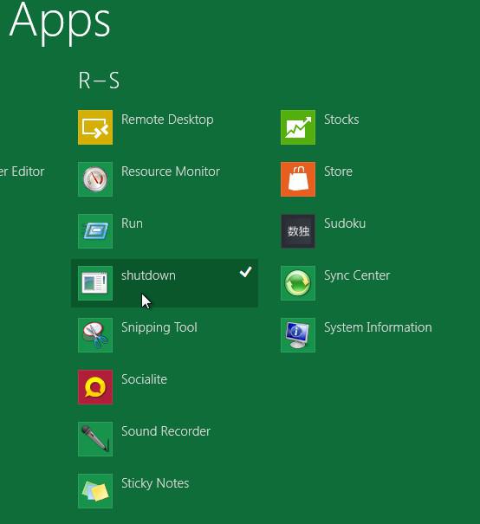Select the shutdown shortcut icon
The height and width of the screenshot is (524, 480).
[95, 283]
